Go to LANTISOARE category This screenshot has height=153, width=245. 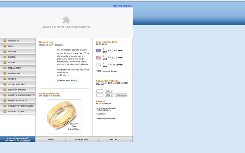tap(18, 73)
